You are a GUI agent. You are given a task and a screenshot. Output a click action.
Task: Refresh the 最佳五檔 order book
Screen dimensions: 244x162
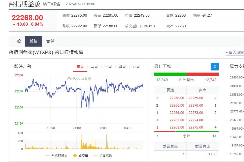point(215,67)
